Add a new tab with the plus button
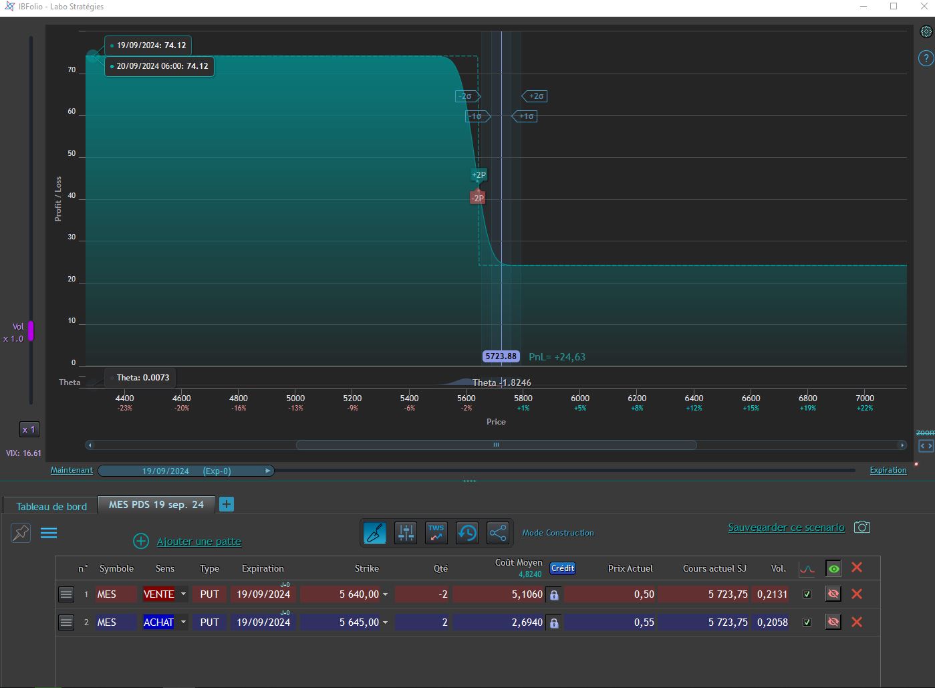The image size is (935, 688). click(227, 504)
